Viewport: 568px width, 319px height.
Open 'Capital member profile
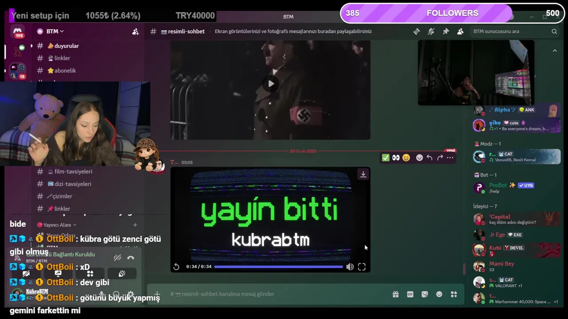click(x=517, y=219)
